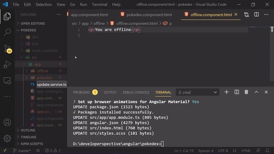
Task: Click 'You are offline' text in editor
Action: pyautogui.click(x=113, y=30)
